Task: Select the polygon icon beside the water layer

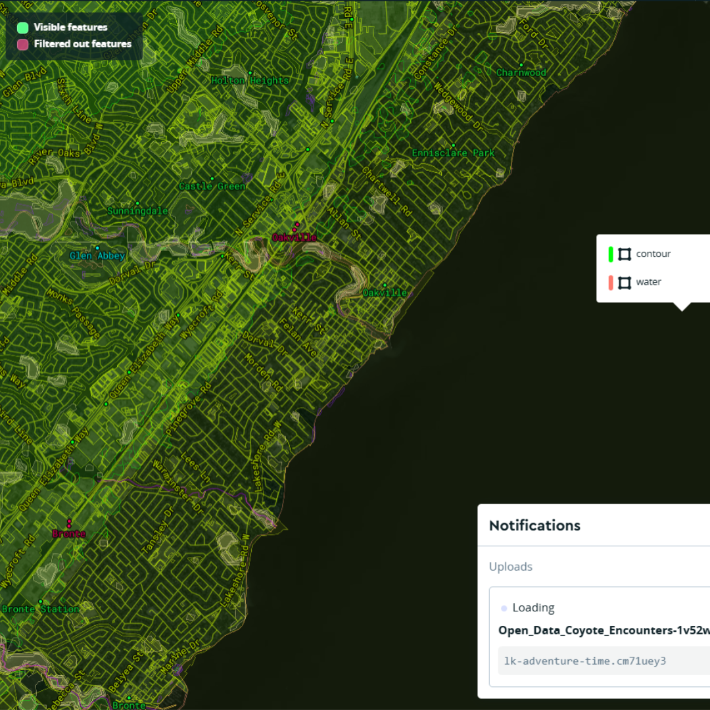Action: click(x=624, y=282)
